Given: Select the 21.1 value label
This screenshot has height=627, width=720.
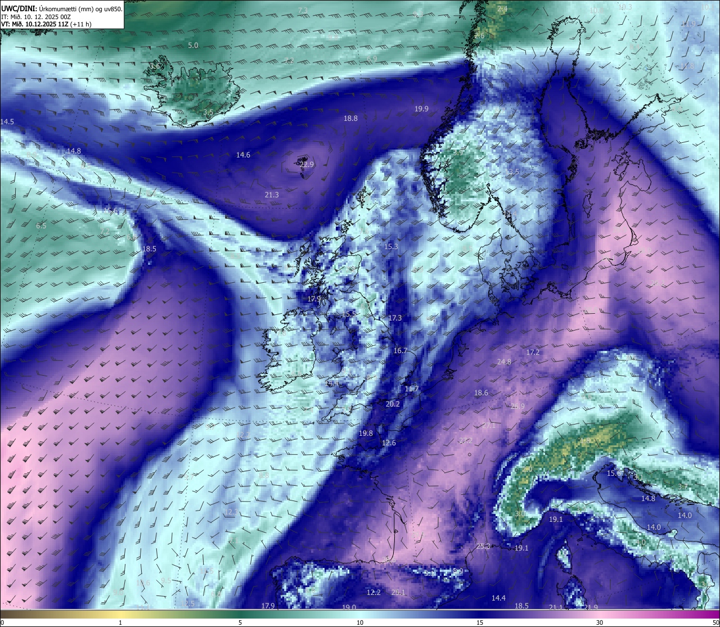Looking at the screenshot, I should coord(556,607).
